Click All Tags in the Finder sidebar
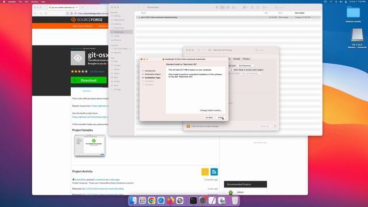The image size is (368, 207). [x=117, y=90]
